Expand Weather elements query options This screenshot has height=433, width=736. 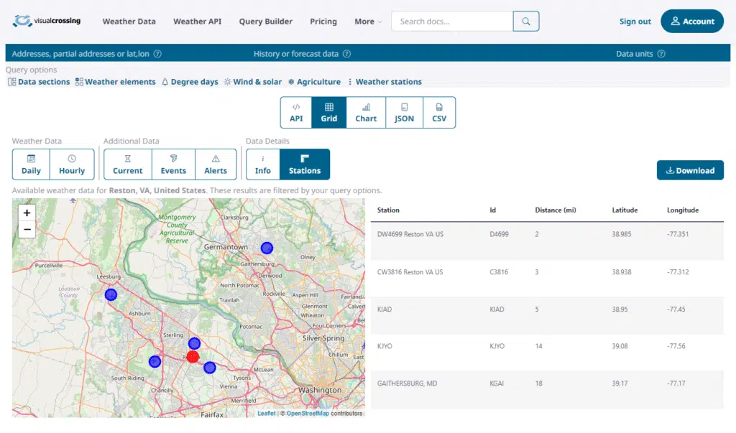[x=116, y=82]
